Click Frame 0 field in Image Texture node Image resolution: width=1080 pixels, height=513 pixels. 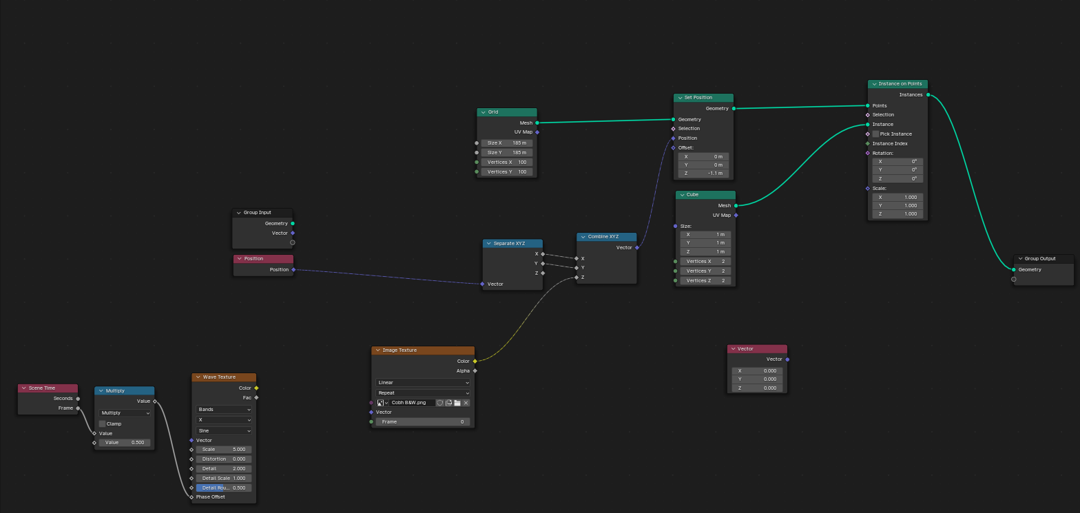(423, 421)
